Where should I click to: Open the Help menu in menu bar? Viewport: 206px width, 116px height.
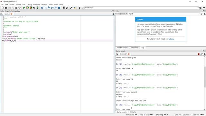point(61,5)
